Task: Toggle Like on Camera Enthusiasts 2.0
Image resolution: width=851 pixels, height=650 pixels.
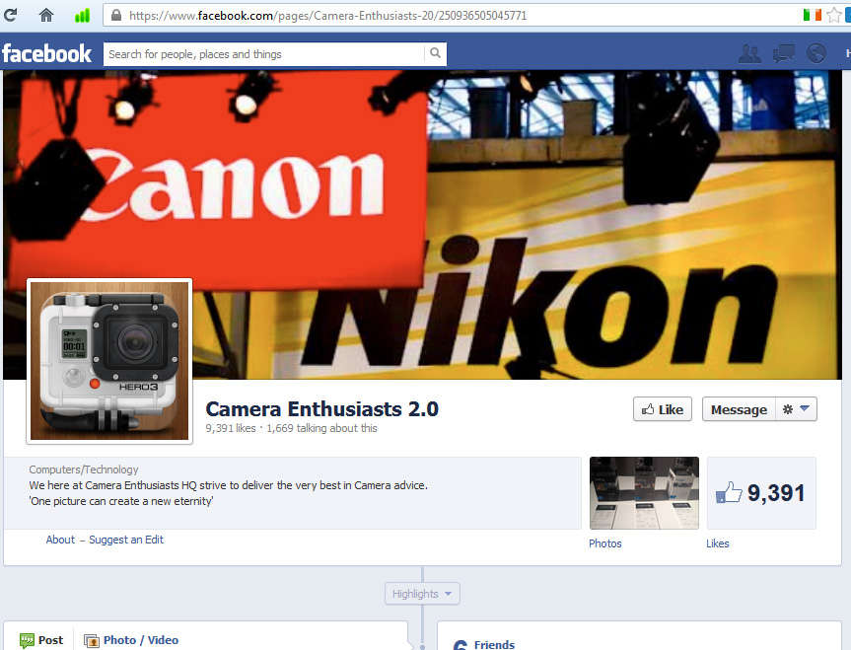Action: (662, 408)
